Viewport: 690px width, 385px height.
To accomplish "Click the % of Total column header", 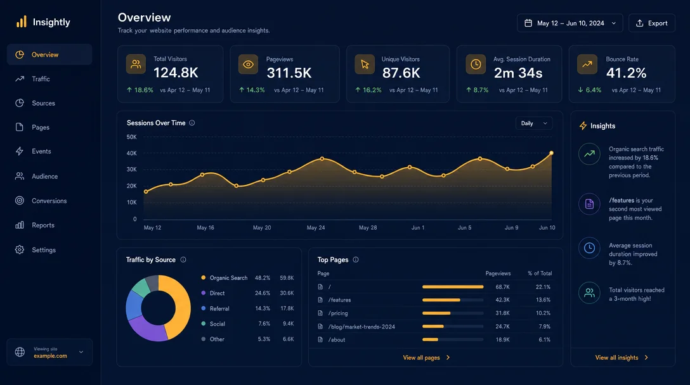I will 540,274.
